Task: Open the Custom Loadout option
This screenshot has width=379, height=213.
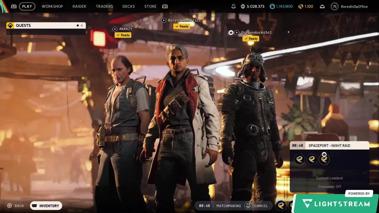Action: (x=330, y=178)
